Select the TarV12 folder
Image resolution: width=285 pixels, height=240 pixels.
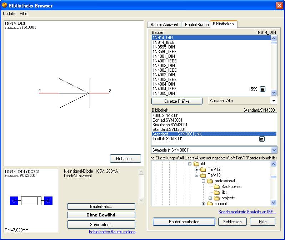tap(214, 169)
